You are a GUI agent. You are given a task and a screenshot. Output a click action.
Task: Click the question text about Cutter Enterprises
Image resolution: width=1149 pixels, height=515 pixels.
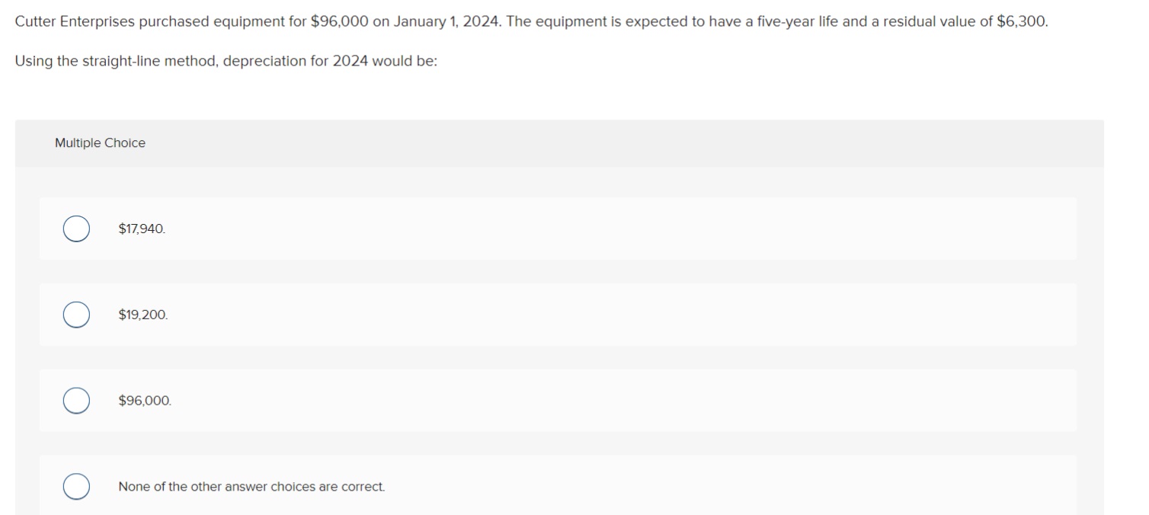pyautogui.click(x=531, y=21)
